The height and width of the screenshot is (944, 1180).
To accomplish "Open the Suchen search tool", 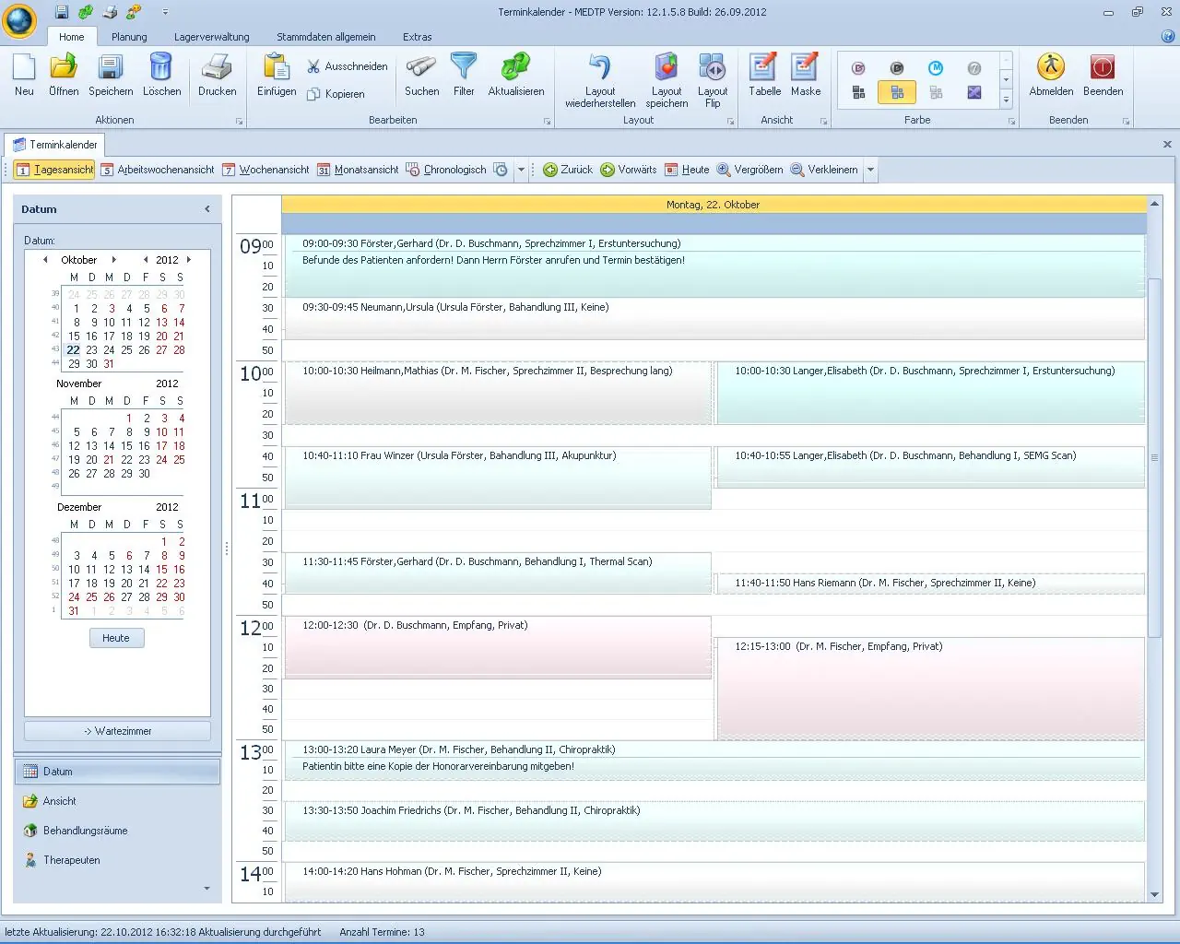I will (x=421, y=78).
